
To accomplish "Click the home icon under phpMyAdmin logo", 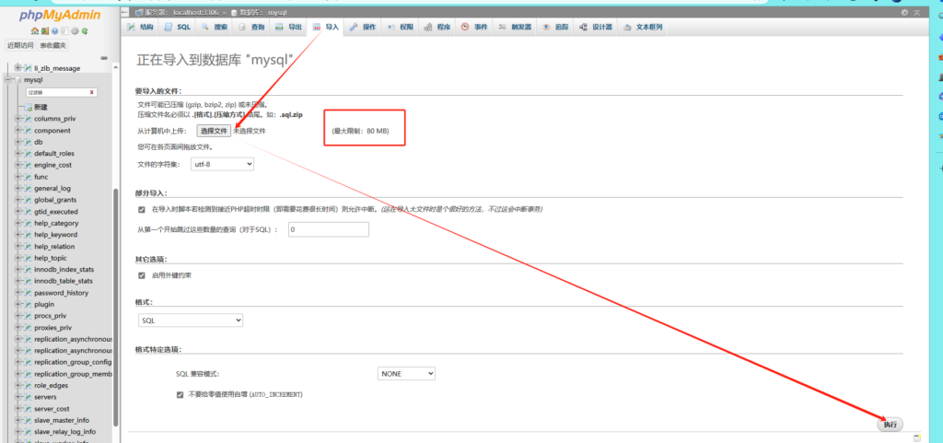I will 35,30.
